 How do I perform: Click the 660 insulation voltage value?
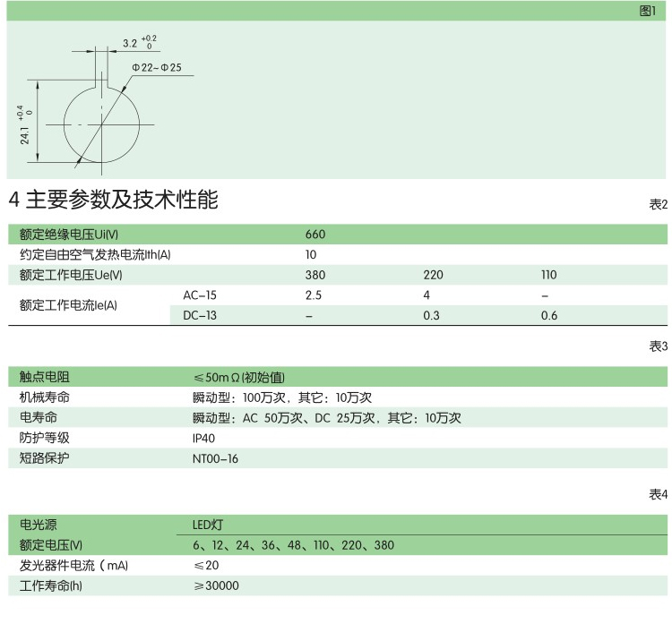[x=314, y=235]
